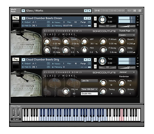
Task: Show AUX sends on Bowls Chrom
Action: (x=138, y=22)
